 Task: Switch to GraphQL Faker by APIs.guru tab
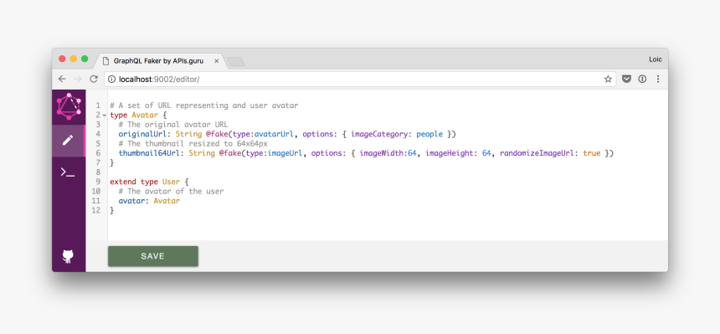coord(158,60)
